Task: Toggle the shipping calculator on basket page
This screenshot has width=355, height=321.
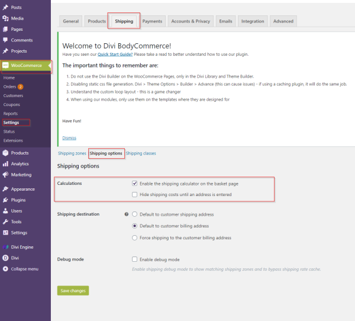Action: click(x=135, y=184)
